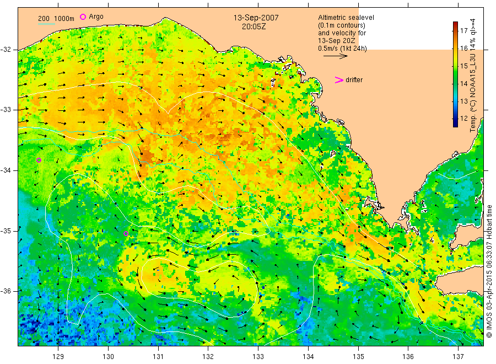Click the colorbar value 16
Image resolution: width=496 pixels, height=364 pixels.
[x=463, y=49]
